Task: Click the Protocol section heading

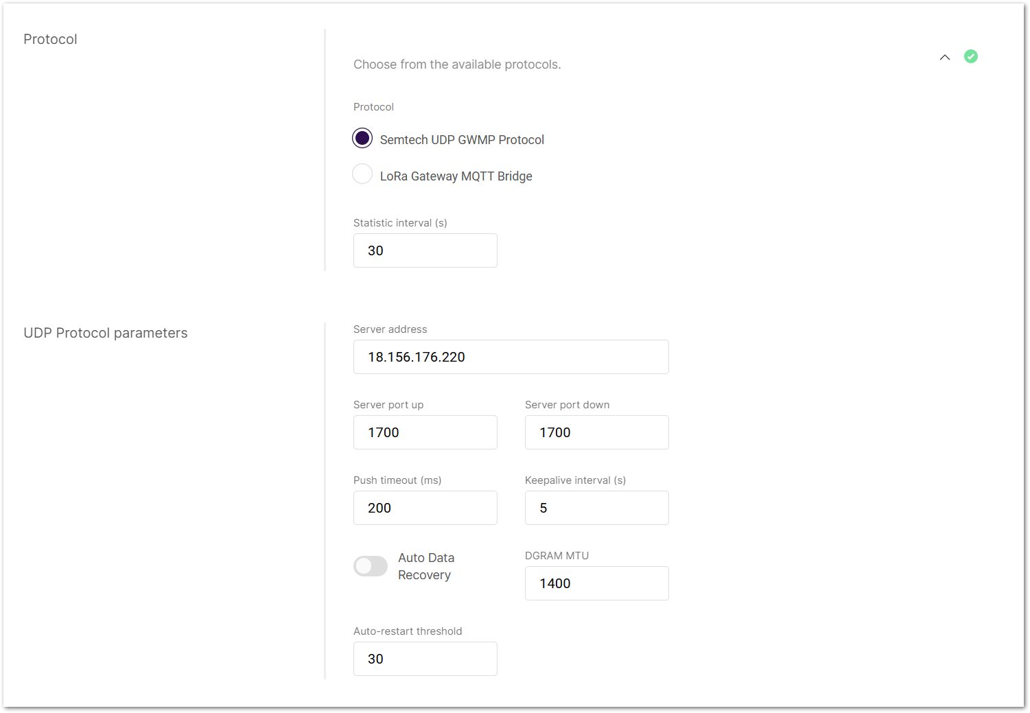Action: coord(50,39)
